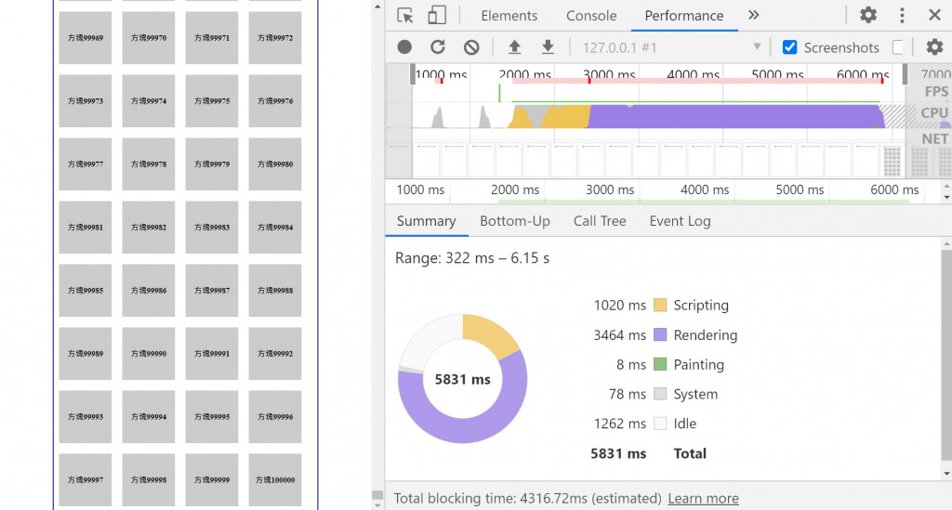Click the donut chart total 5831 ms

[x=463, y=380]
